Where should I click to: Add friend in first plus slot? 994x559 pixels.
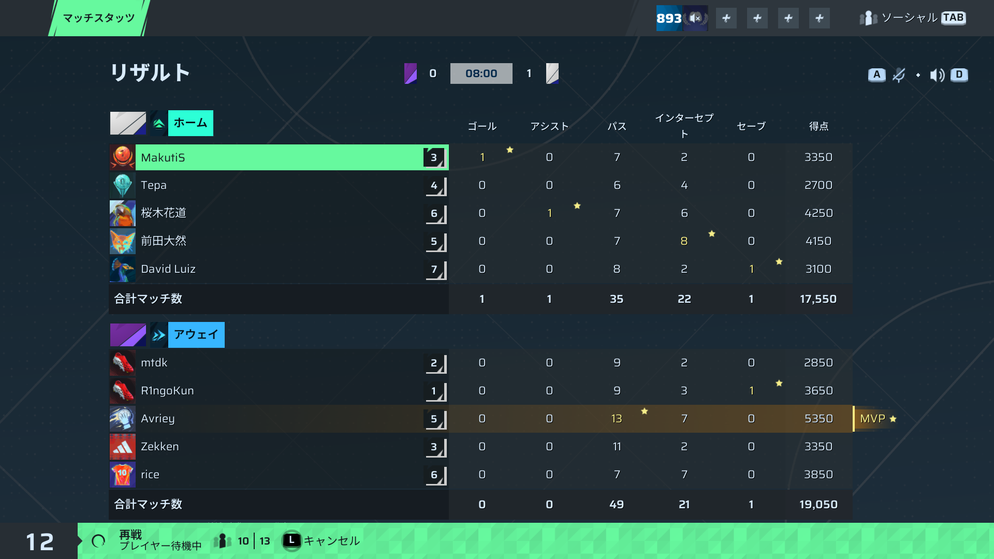pyautogui.click(x=726, y=18)
